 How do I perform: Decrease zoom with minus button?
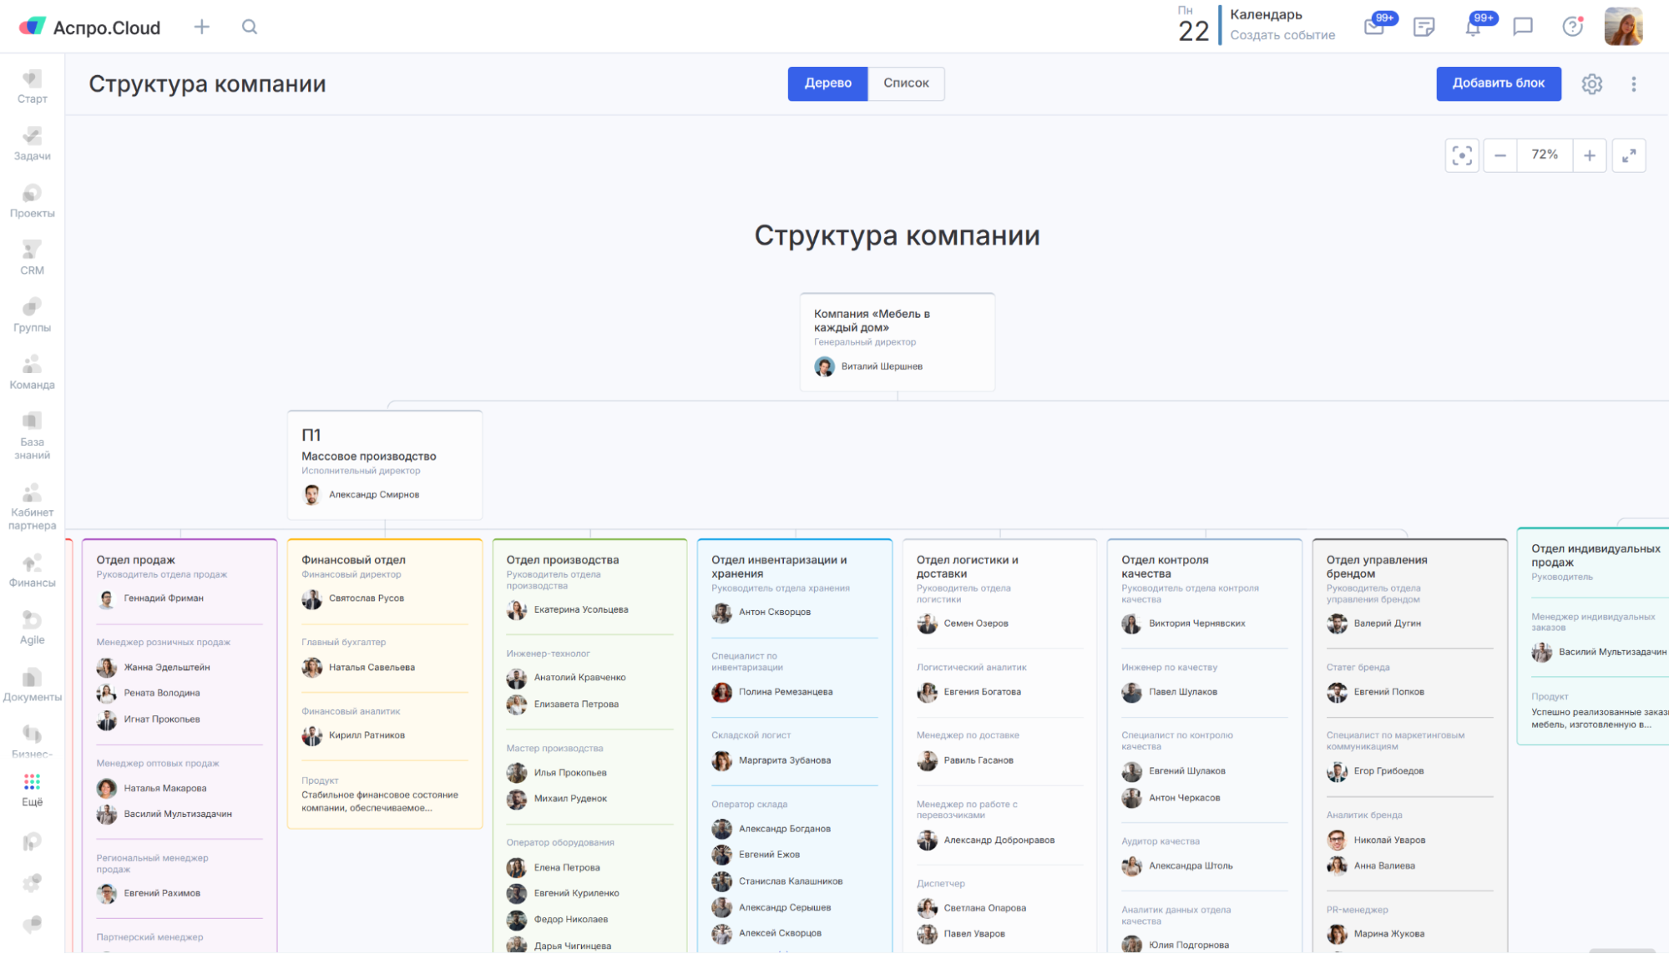[1500, 155]
